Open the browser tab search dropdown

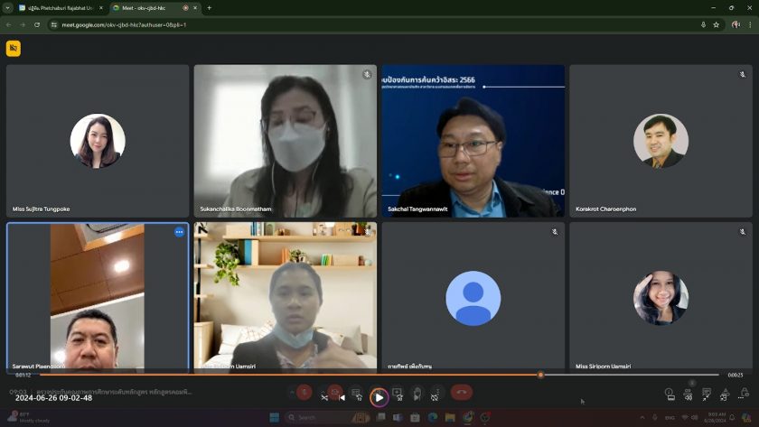click(7, 7)
